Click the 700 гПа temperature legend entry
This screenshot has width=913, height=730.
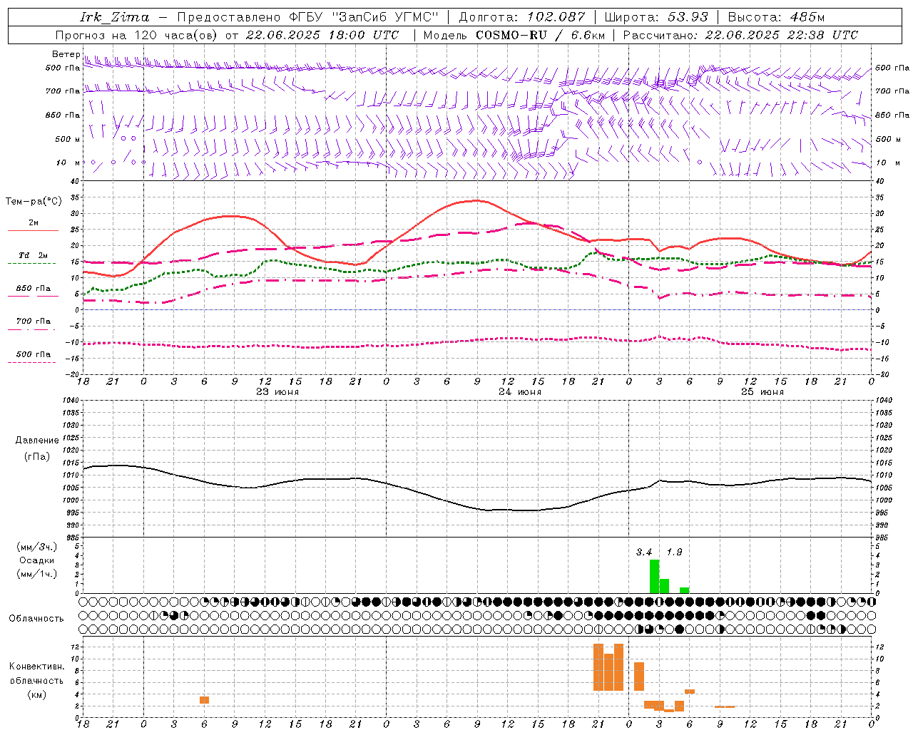34,322
